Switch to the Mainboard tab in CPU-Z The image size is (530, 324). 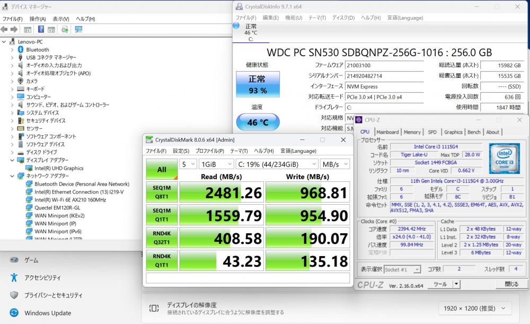click(387, 132)
